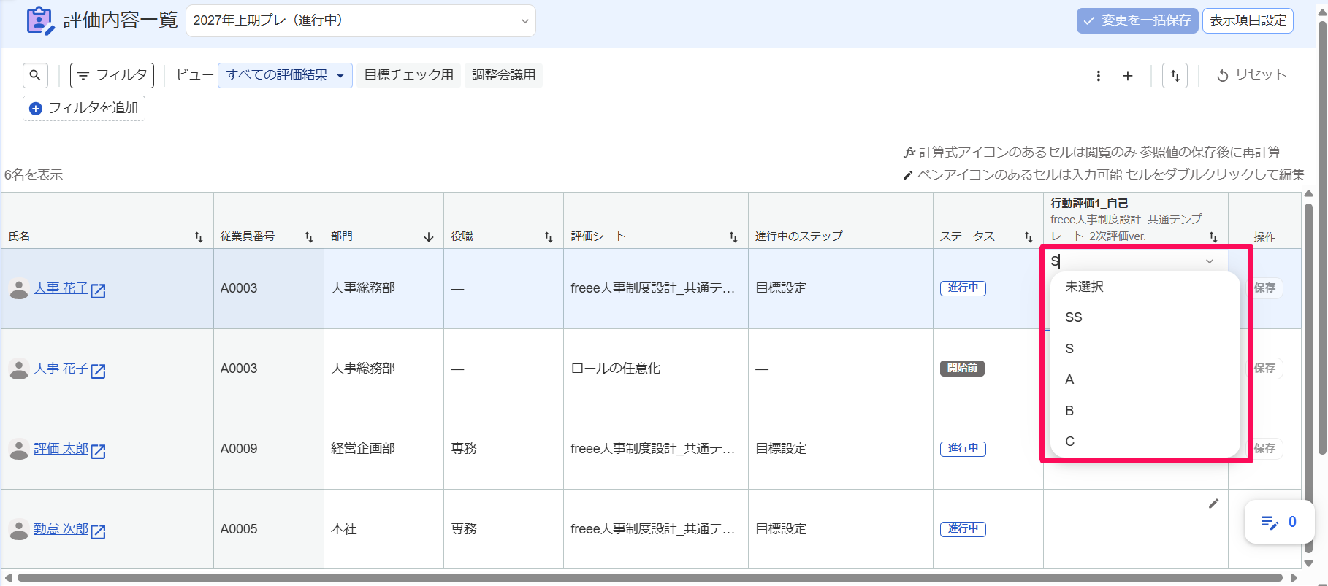Sort by 従業員番号 column
Screen dimensions: 1328x586
[x=309, y=236]
